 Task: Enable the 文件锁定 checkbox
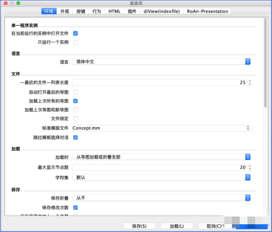(x=75, y=118)
